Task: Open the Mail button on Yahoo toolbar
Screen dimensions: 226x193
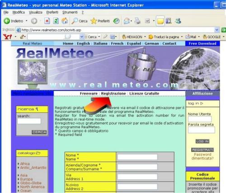Action: [x=191, y=37]
